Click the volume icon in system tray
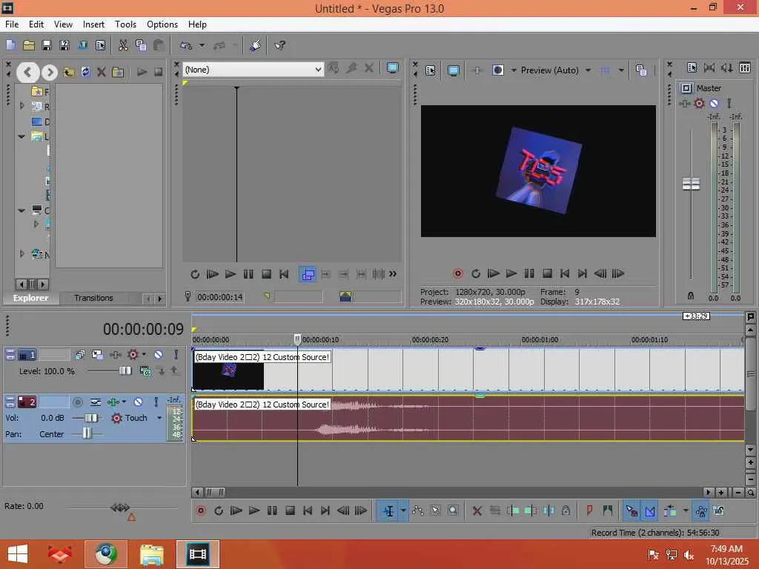Image resolution: width=759 pixels, height=569 pixels. pyautogui.click(x=688, y=555)
